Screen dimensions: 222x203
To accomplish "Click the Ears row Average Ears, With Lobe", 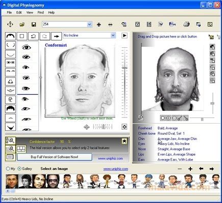I will tap(165, 160).
